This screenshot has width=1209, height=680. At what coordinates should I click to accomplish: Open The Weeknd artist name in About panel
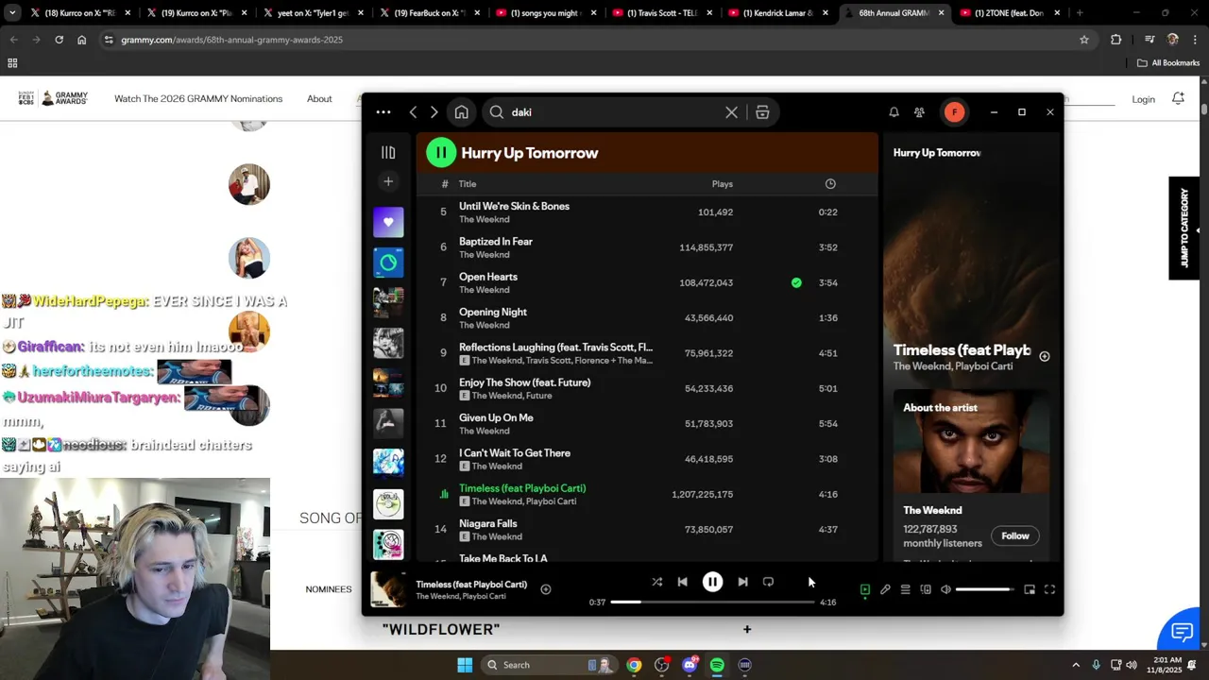(932, 510)
